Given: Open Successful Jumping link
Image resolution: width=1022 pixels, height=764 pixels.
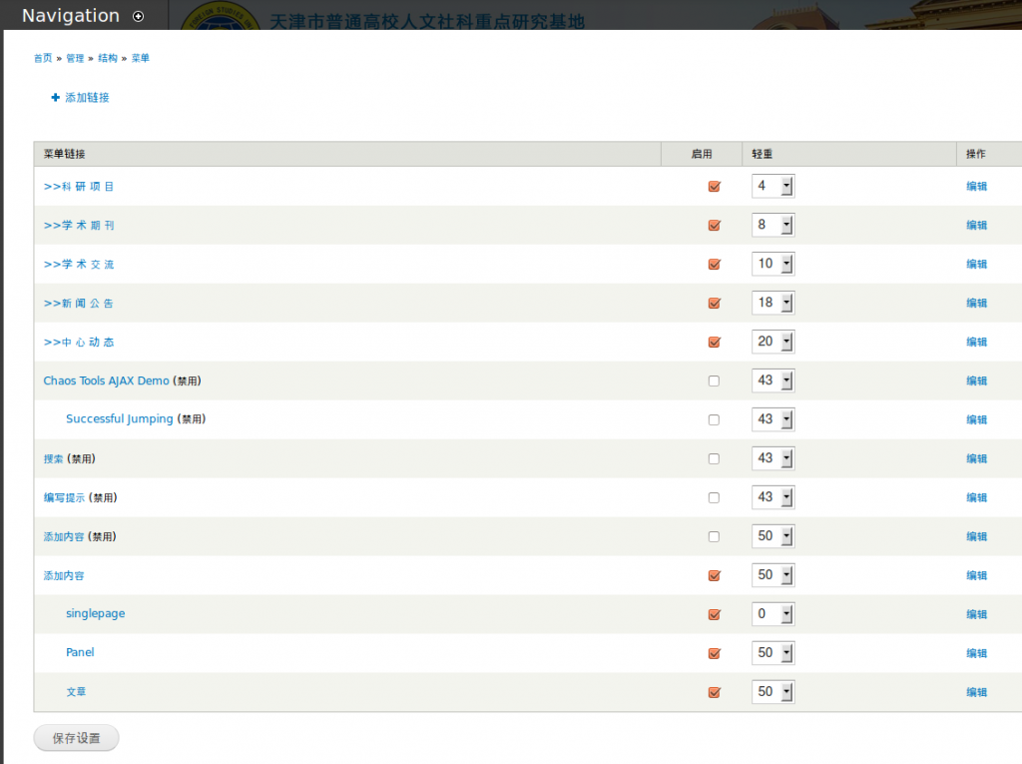Looking at the screenshot, I should (120, 418).
